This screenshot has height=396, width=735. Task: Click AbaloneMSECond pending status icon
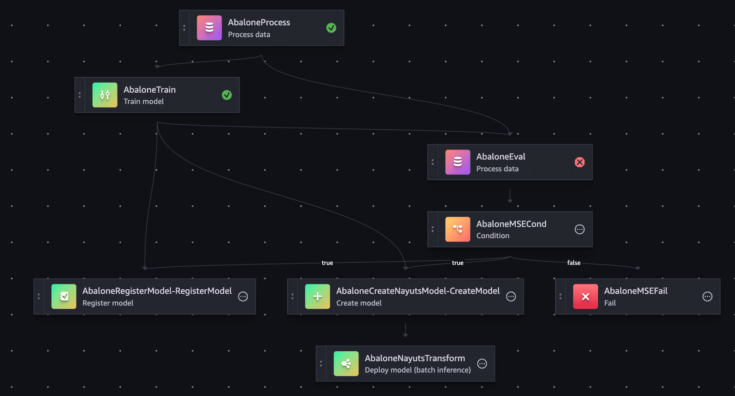[x=580, y=229]
